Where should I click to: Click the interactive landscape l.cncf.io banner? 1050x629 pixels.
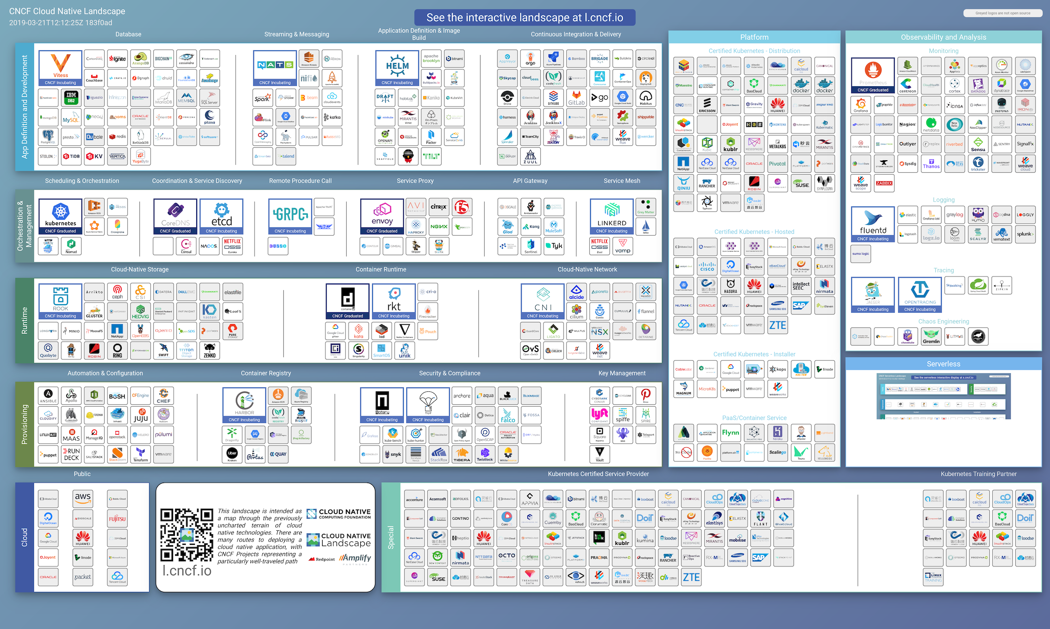click(525, 18)
